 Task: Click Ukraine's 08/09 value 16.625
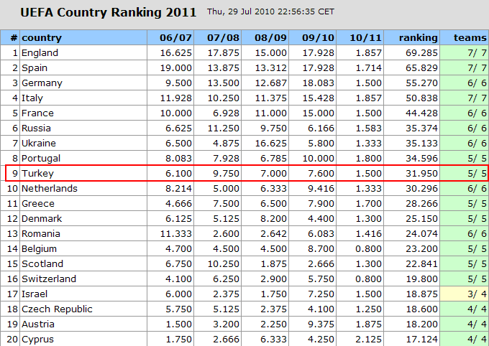click(270, 144)
